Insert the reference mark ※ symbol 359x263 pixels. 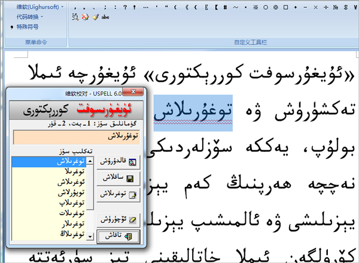(255, 8)
